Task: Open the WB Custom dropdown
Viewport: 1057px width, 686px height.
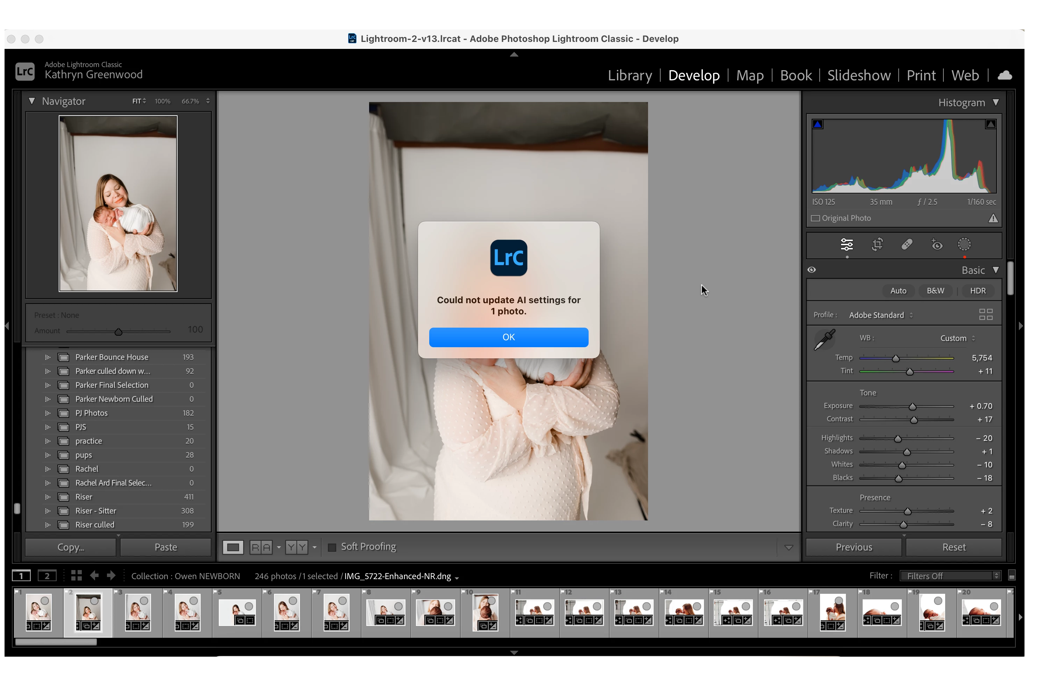Action: tap(957, 338)
